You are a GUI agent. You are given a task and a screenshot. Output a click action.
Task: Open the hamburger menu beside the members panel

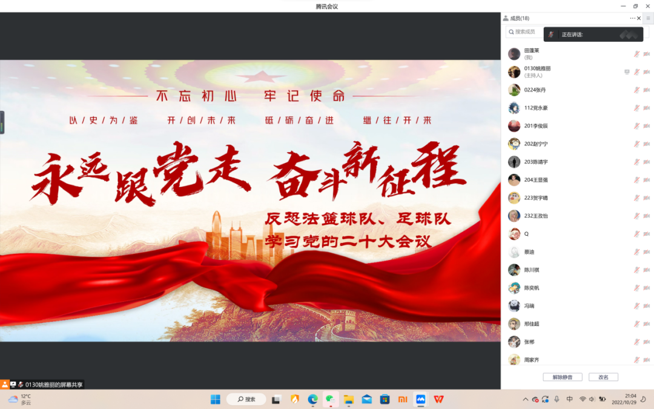click(647, 18)
